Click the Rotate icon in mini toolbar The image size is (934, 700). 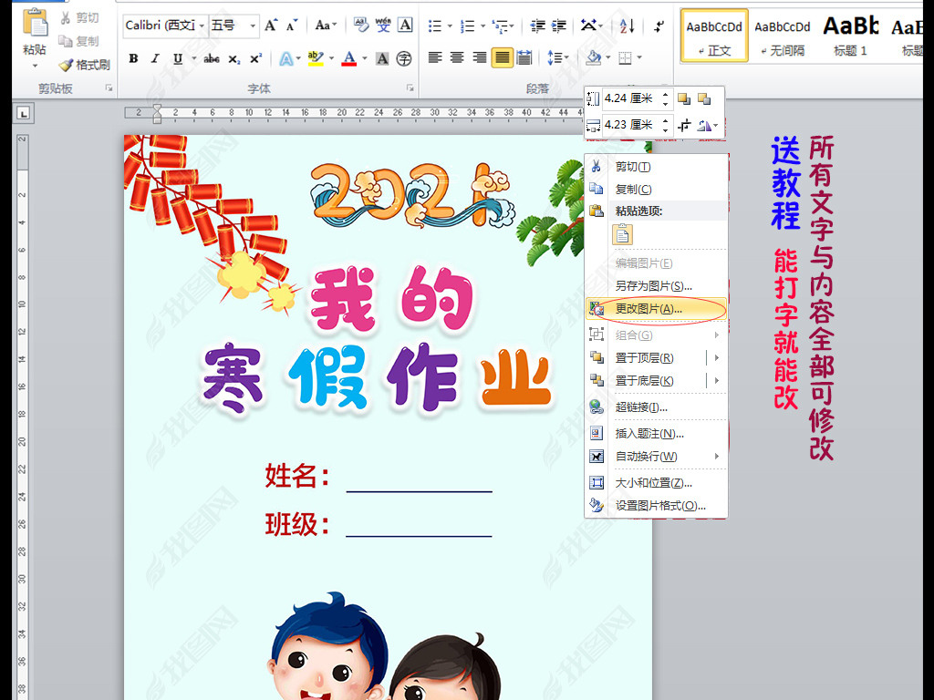[x=704, y=125]
